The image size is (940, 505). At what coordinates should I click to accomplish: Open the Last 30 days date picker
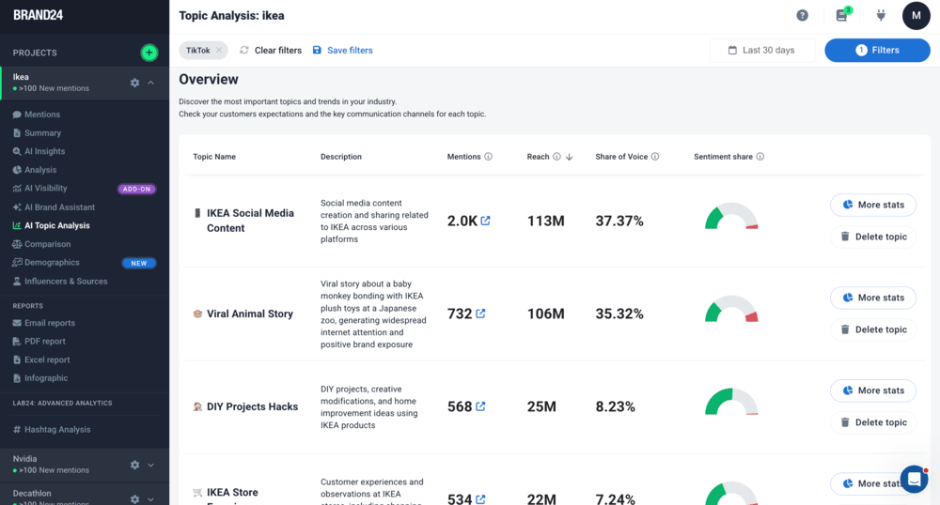click(761, 50)
